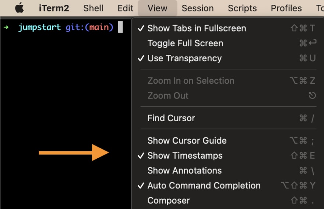Click the checkmark beside Auto Command Completion
Image resolution: width=324 pixels, height=209 pixels.
click(141, 186)
